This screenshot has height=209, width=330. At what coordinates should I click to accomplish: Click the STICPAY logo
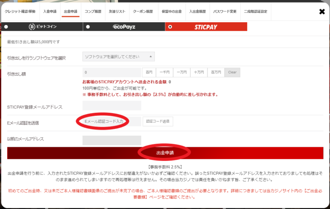(206, 27)
